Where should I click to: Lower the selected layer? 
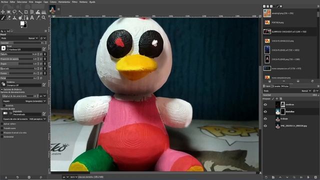287,177
